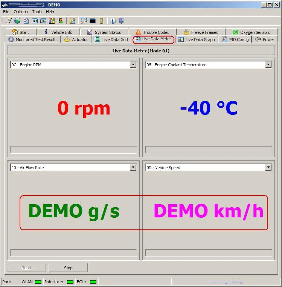
Task: Switch to Monitored Test Results tab
Action: (33, 39)
